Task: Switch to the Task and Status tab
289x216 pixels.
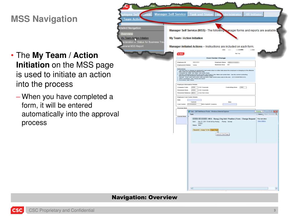Action: tap(201, 14)
